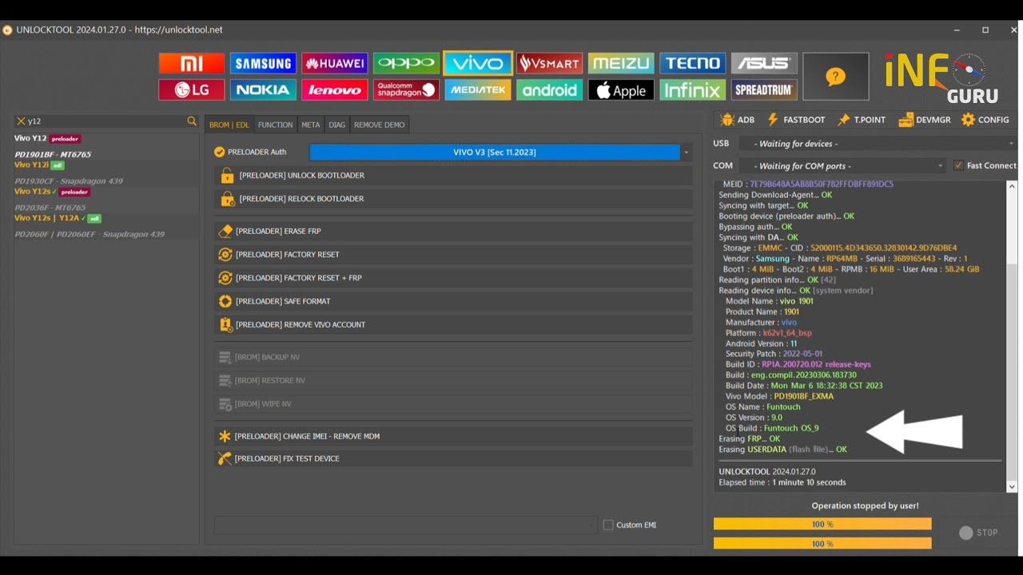Toggle the Fast Connect checkbox
Image resolution: width=1023 pixels, height=575 pixels.
[x=958, y=165]
